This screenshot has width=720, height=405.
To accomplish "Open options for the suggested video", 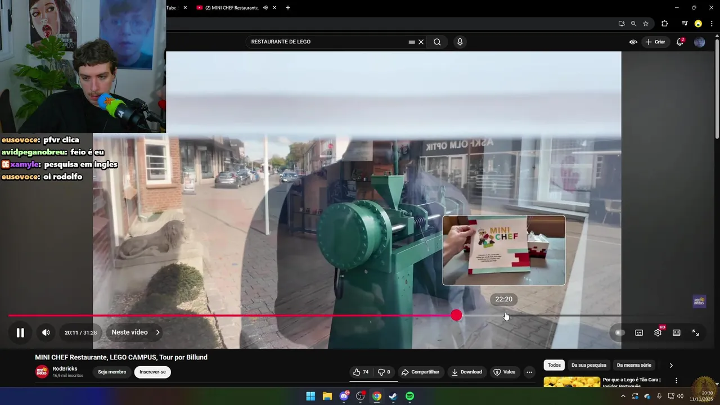I will coord(677,380).
